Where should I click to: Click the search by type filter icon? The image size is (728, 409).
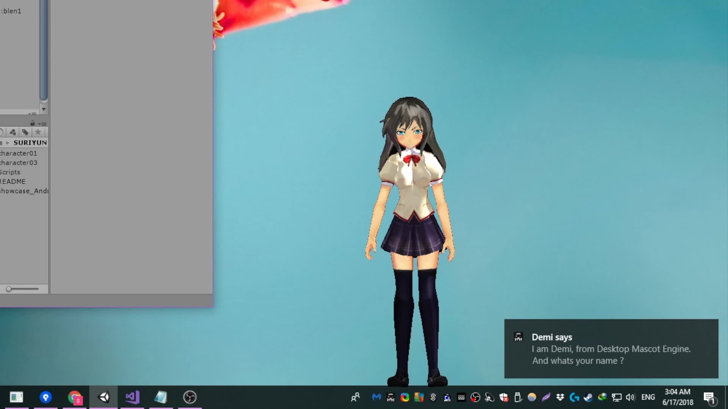[13, 132]
